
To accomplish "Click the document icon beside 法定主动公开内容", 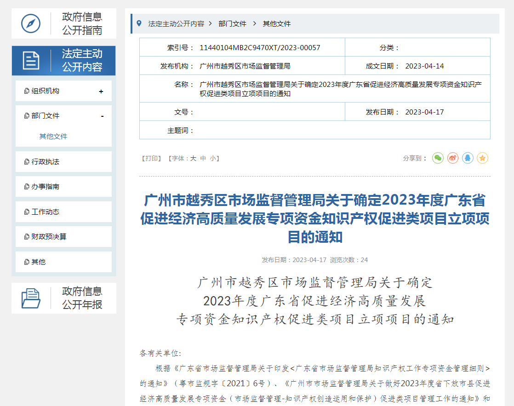I will tap(31, 61).
